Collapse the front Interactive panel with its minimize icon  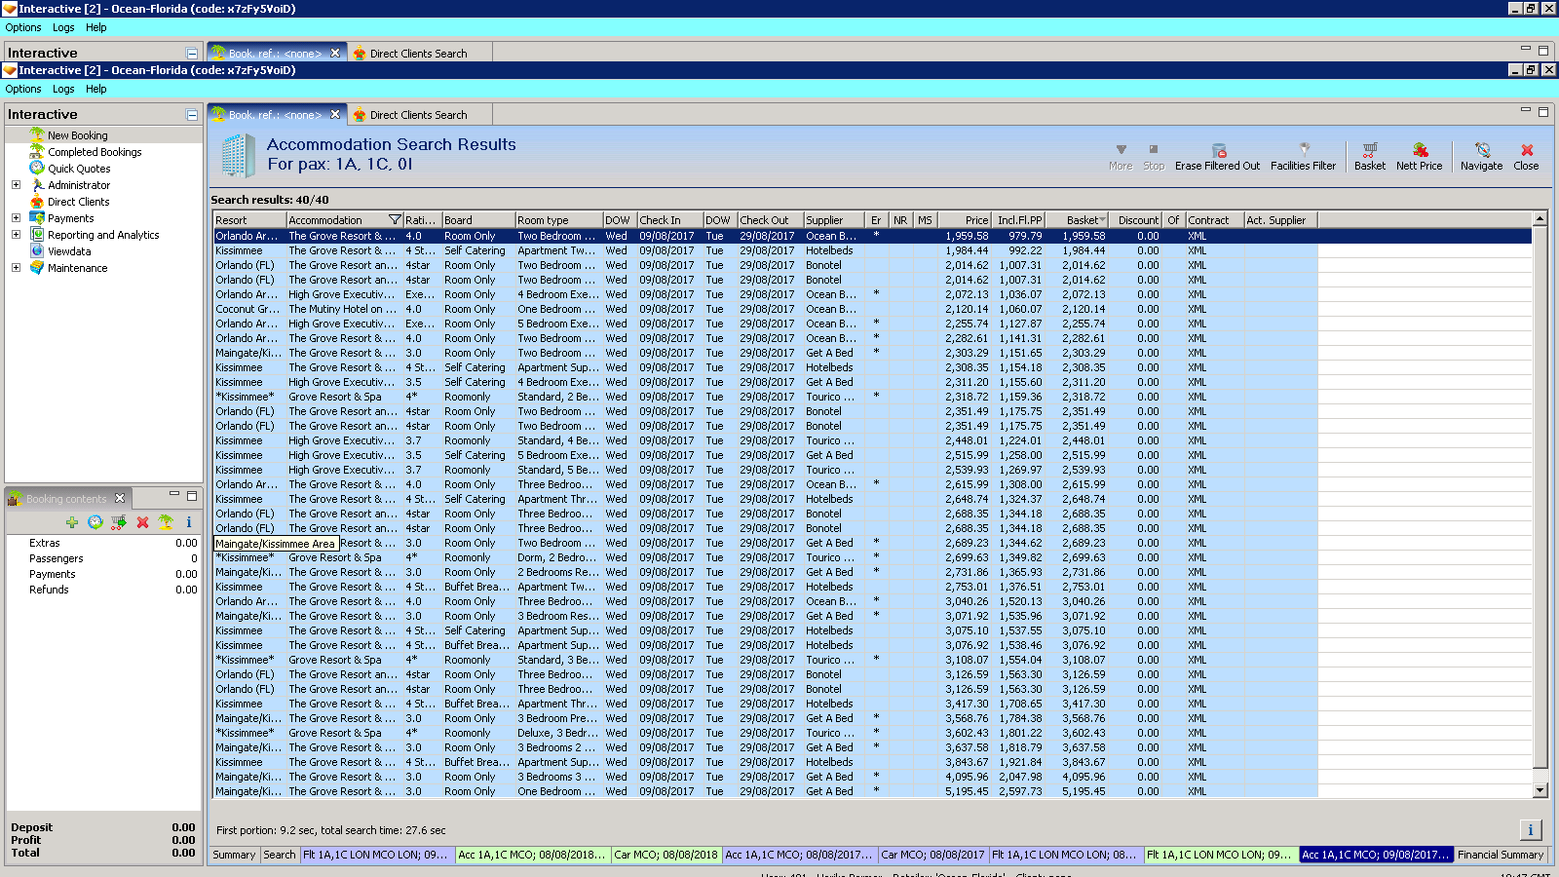pyautogui.click(x=192, y=115)
